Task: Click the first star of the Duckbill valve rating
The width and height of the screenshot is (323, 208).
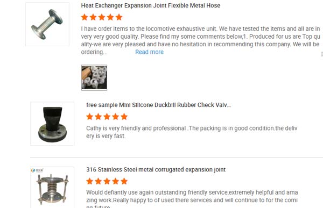Action: pos(89,117)
